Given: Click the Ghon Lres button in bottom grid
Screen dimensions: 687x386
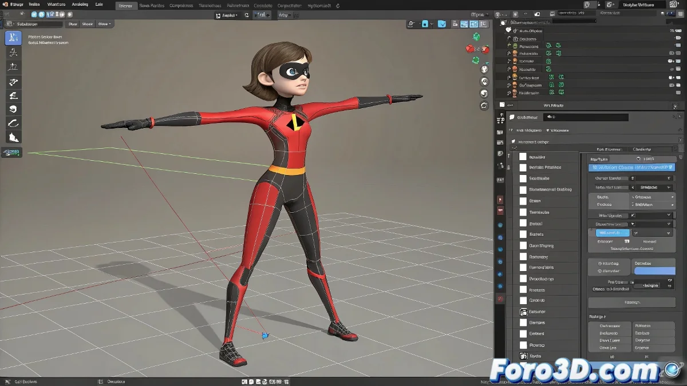Looking at the screenshot, I should (x=609, y=347).
